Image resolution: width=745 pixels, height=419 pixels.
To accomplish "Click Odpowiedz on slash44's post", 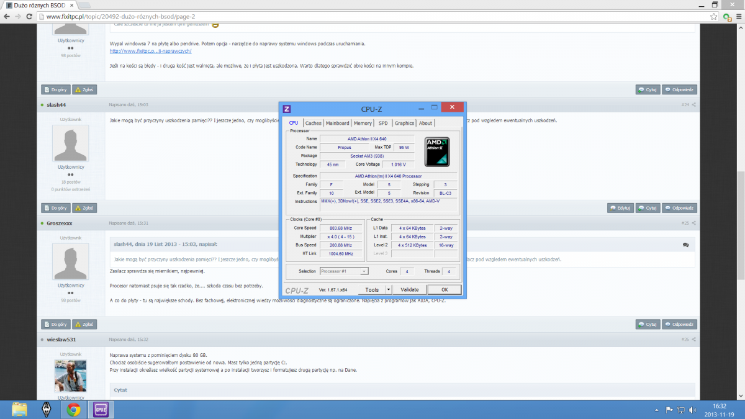I will (x=679, y=208).
